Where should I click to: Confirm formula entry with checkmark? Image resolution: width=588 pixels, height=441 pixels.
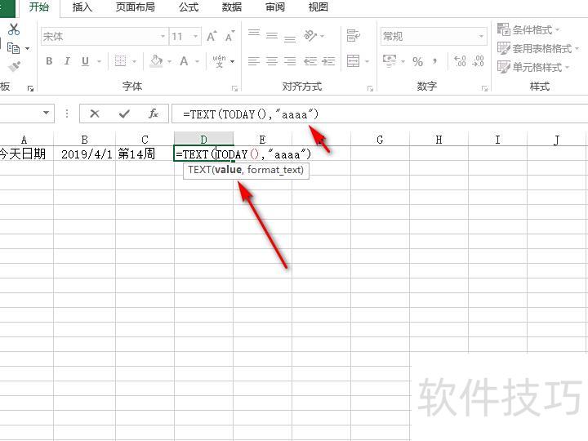click(x=124, y=114)
